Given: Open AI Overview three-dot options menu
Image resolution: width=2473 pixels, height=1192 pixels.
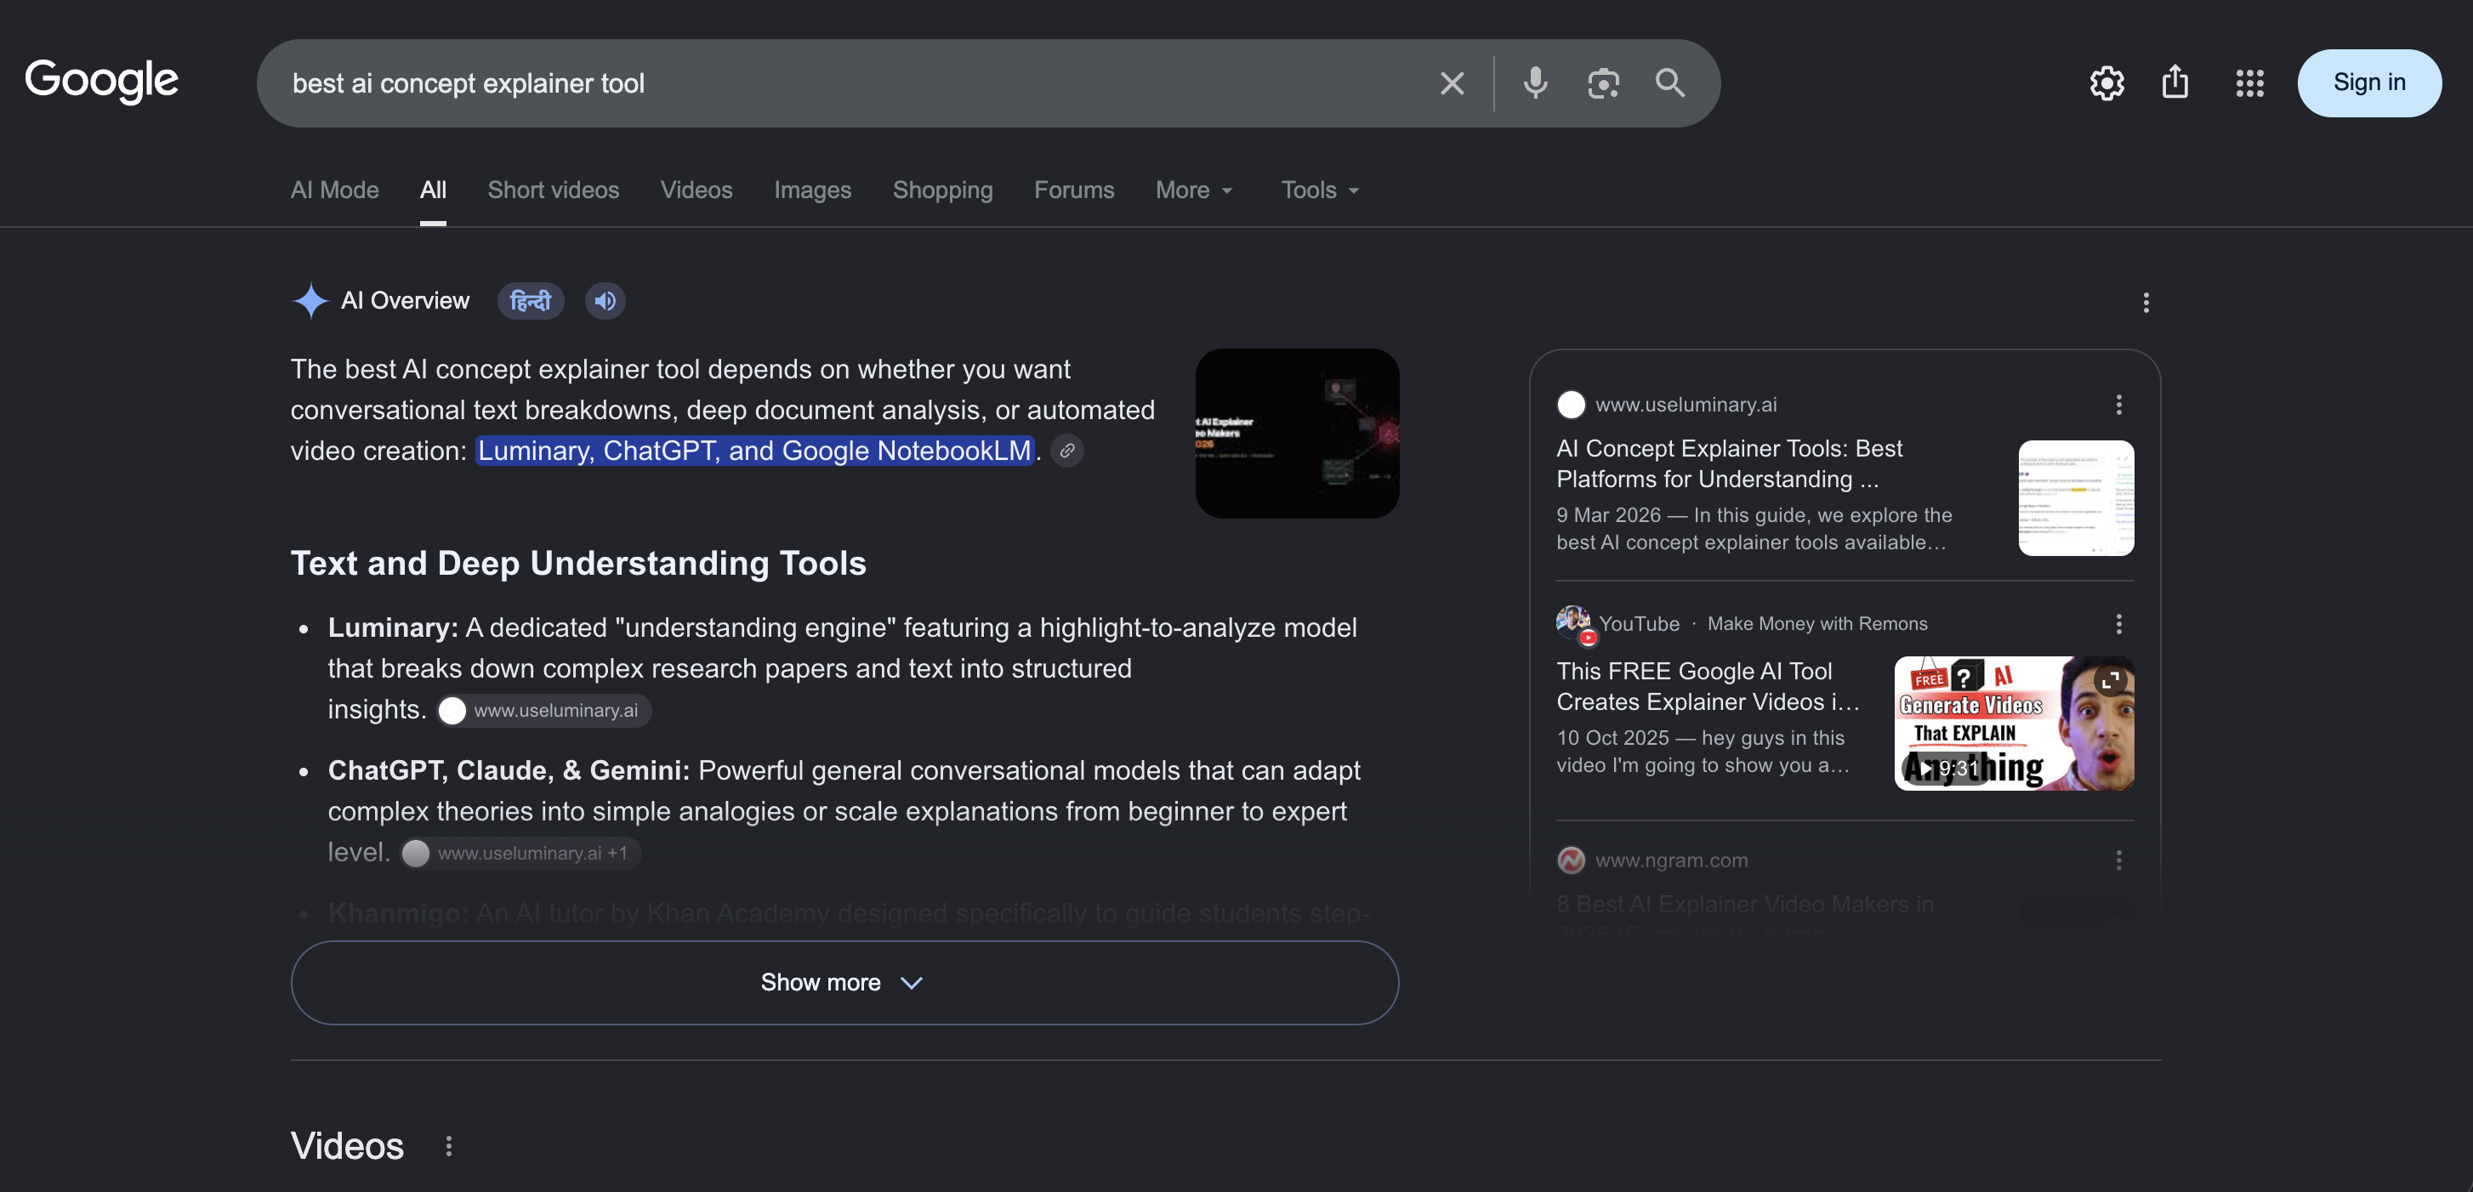Looking at the screenshot, I should coord(2146,304).
